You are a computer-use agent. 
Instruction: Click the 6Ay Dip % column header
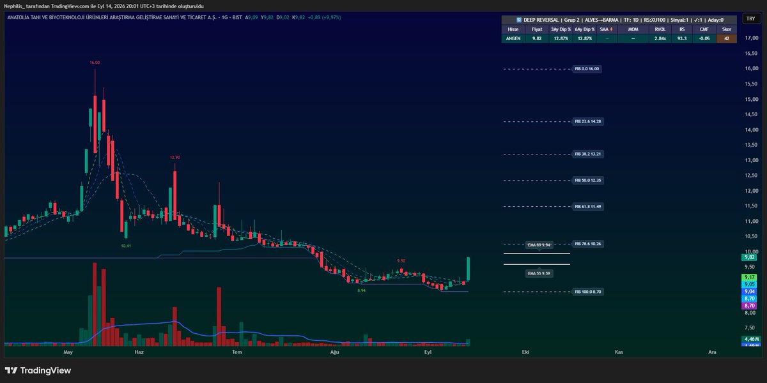point(584,29)
